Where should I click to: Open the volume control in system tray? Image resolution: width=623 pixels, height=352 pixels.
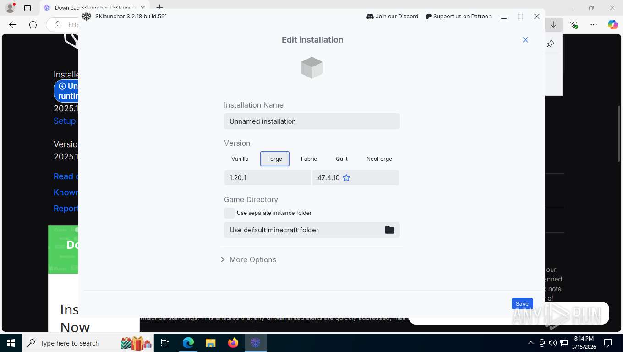(x=553, y=343)
